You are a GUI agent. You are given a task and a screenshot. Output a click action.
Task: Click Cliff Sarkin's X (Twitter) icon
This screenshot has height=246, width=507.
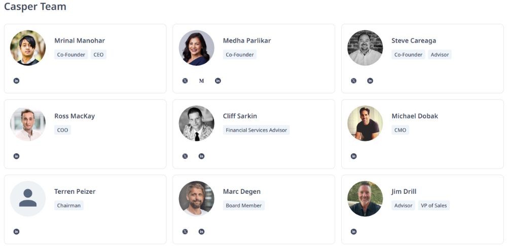(x=185, y=156)
